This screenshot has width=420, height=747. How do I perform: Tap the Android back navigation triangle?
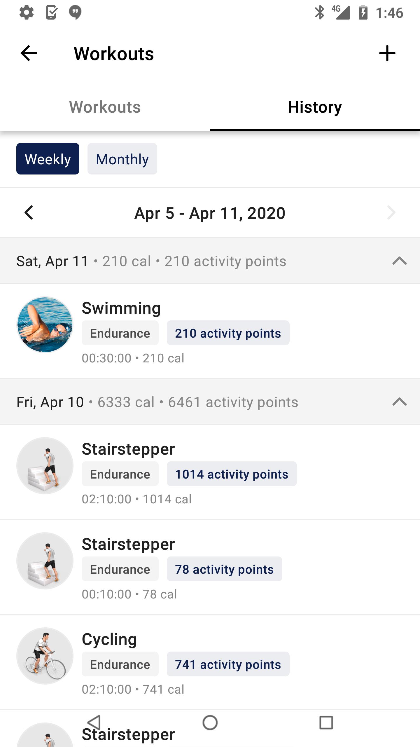tap(94, 722)
